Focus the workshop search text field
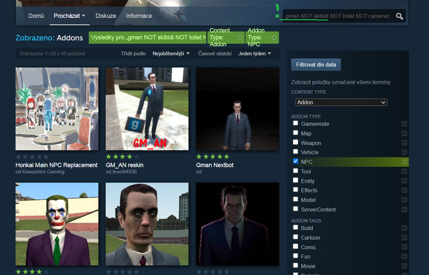The height and width of the screenshot is (275, 429). [x=338, y=16]
